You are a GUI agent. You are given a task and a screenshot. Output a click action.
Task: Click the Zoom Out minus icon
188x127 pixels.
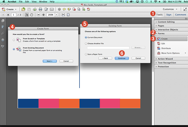[39, 15]
